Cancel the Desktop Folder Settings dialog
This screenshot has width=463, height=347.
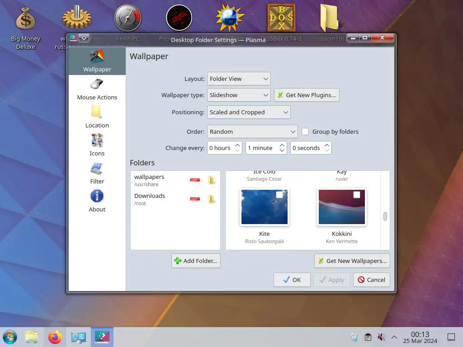[x=372, y=280]
